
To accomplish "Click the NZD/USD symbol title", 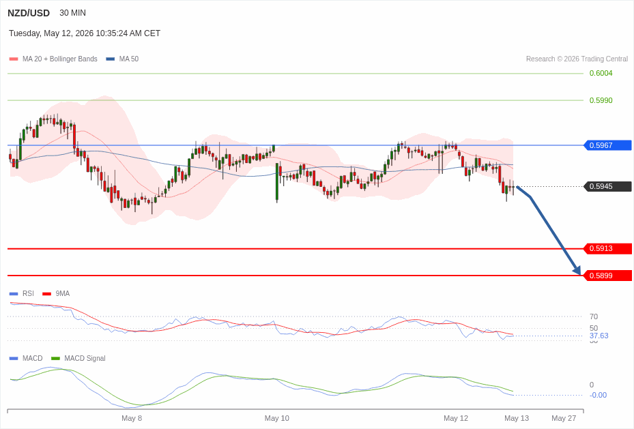I will point(29,13).
